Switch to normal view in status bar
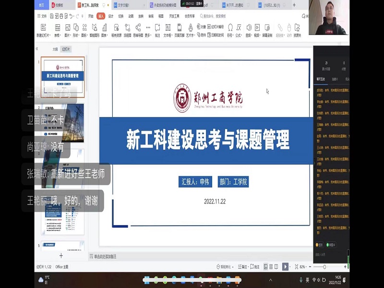Viewport: 384px width, 288px height. (x=266, y=267)
